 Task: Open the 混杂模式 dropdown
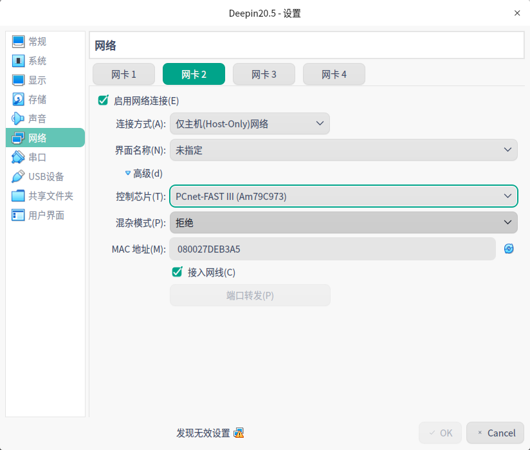pyautogui.click(x=343, y=222)
